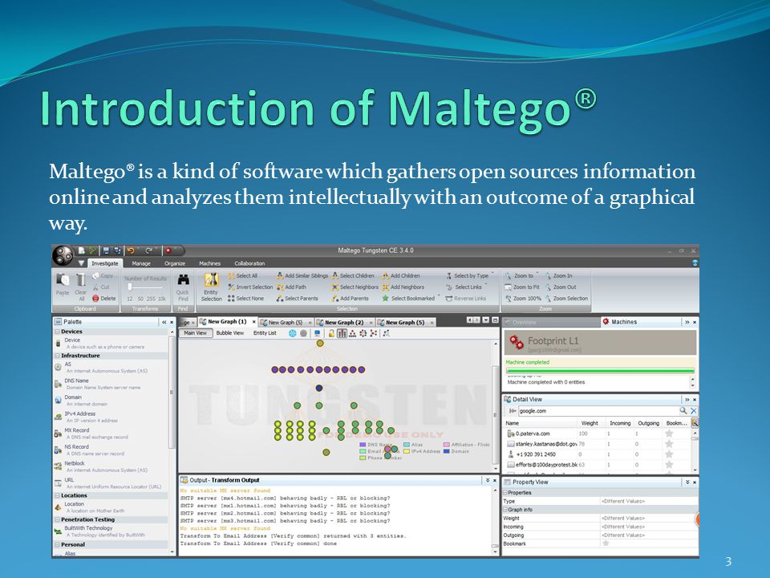Image resolution: width=770 pixels, height=578 pixels.
Task: Switch graph to Entity List mode
Action: (265, 333)
